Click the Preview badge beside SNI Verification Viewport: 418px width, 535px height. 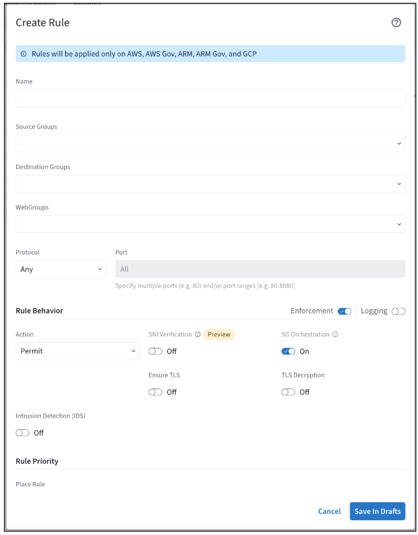tap(219, 335)
